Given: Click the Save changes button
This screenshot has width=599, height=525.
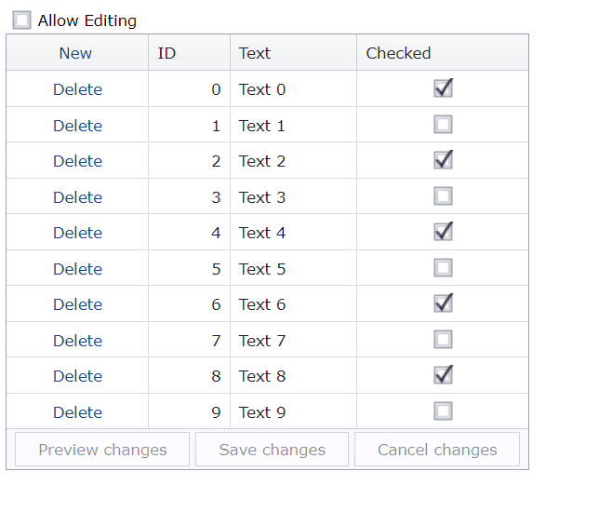Looking at the screenshot, I should click(272, 450).
